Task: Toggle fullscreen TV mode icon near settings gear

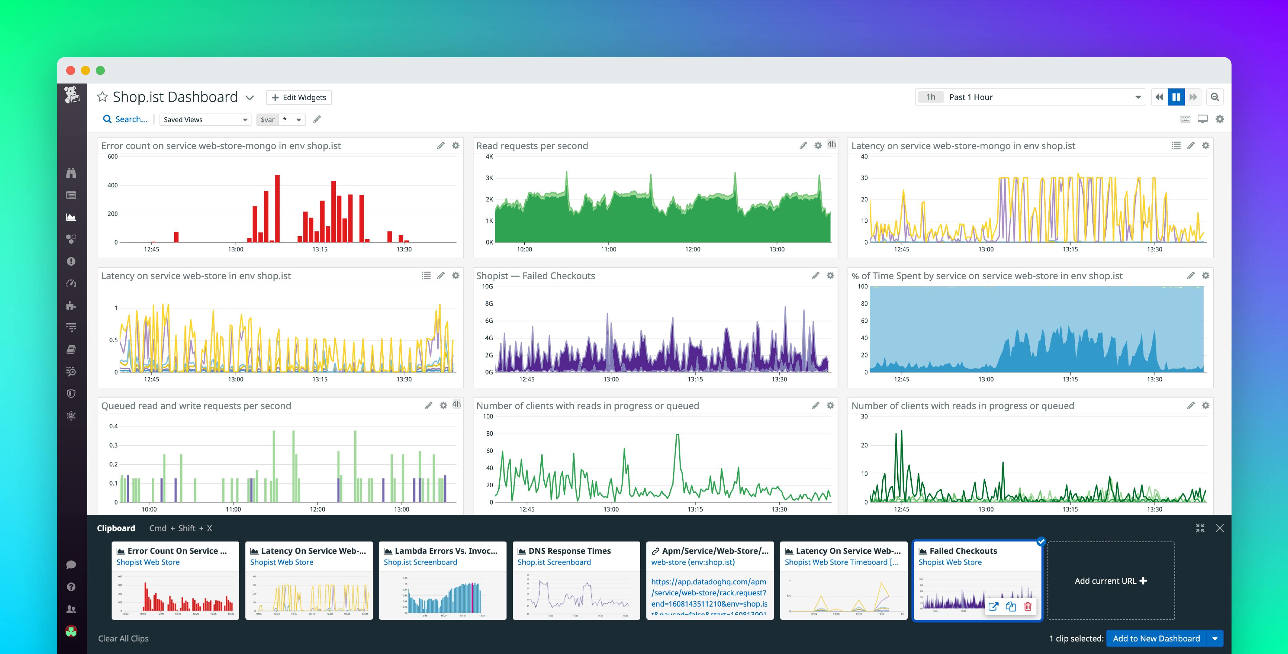Action: click(x=1203, y=119)
